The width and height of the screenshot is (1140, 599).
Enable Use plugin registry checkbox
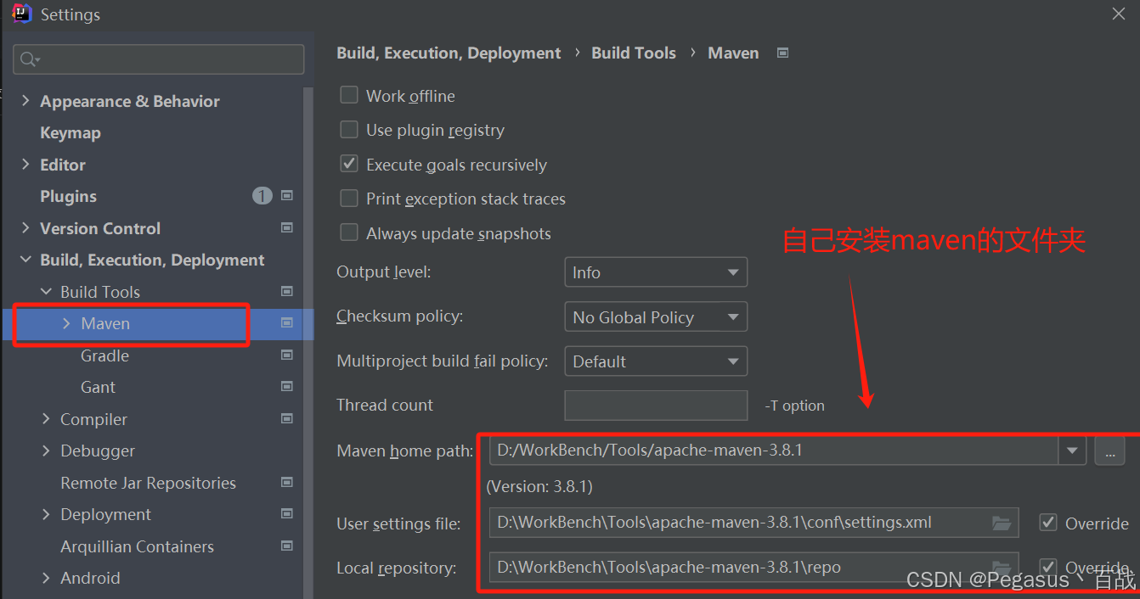tap(348, 129)
